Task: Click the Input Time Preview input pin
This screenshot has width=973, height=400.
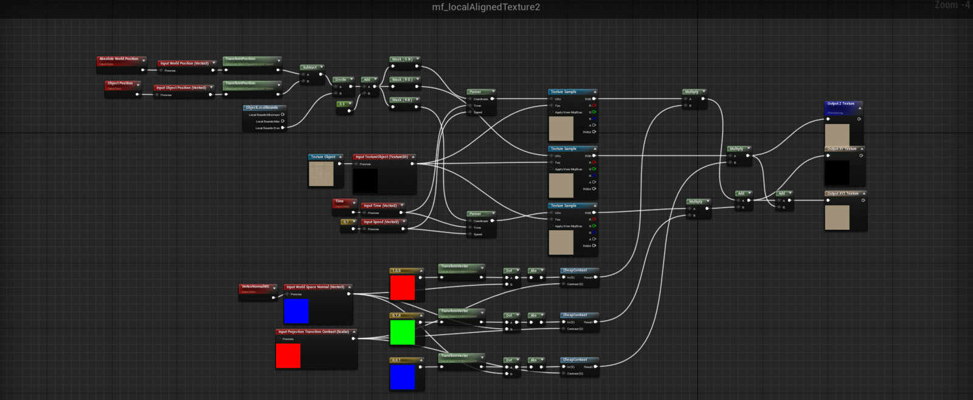Action: [364, 213]
